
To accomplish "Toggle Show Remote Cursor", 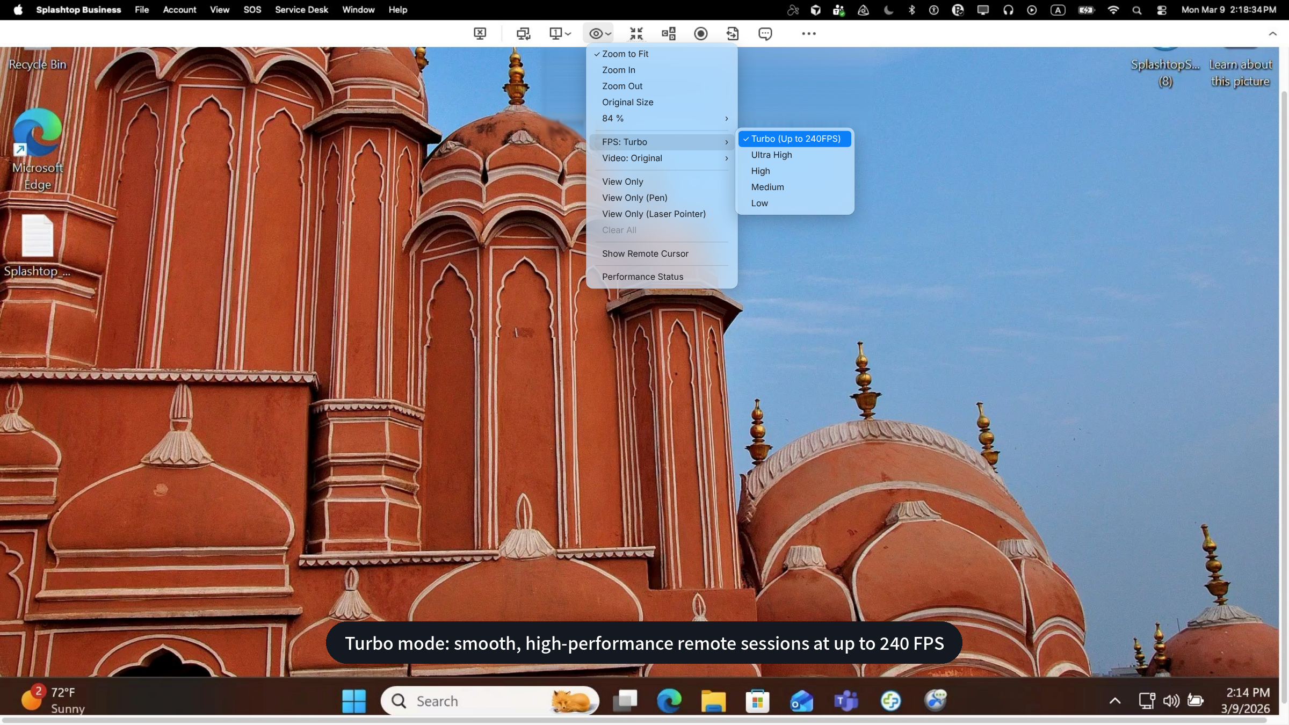I will [x=662, y=253].
